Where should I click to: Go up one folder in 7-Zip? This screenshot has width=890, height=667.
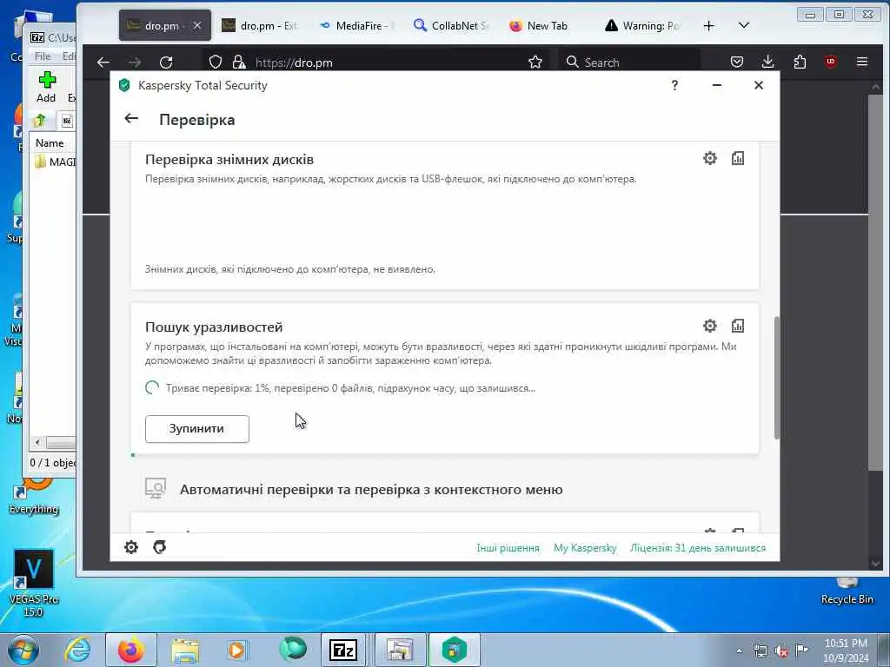[x=40, y=120]
